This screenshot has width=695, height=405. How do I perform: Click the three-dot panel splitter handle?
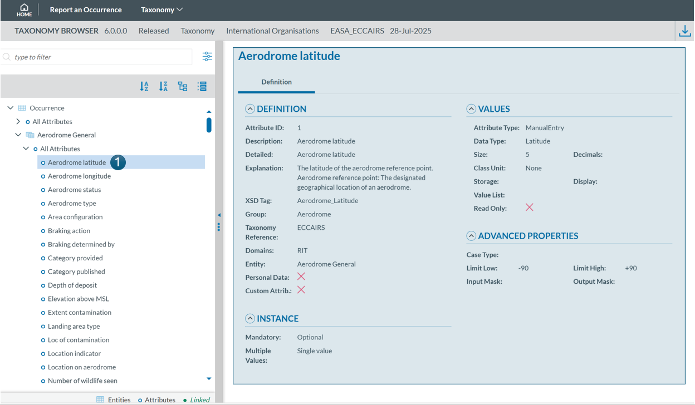click(219, 227)
